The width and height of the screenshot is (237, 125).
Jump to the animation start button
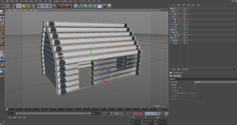coord(104,114)
